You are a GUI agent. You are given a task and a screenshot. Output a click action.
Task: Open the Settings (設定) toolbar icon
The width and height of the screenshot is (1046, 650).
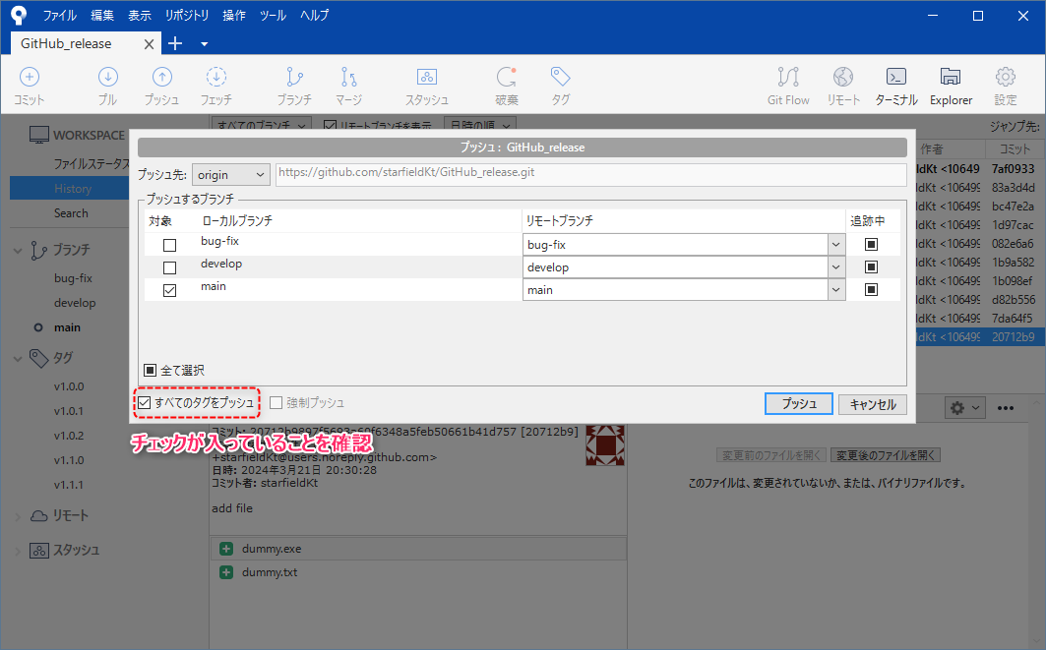(1006, 78)
